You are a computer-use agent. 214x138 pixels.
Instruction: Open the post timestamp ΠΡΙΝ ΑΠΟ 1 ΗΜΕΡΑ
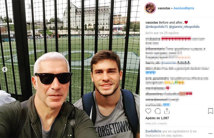pyautogui.click(x=156, y=124)
